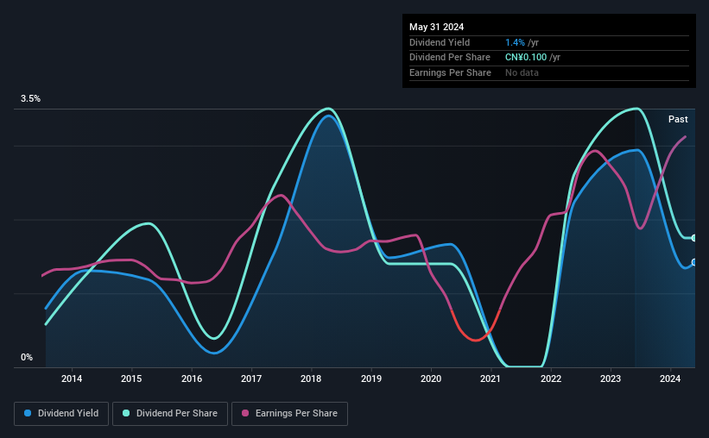
Task: Toggle the Earnings Per Share legend button
Action: [289, 414]
